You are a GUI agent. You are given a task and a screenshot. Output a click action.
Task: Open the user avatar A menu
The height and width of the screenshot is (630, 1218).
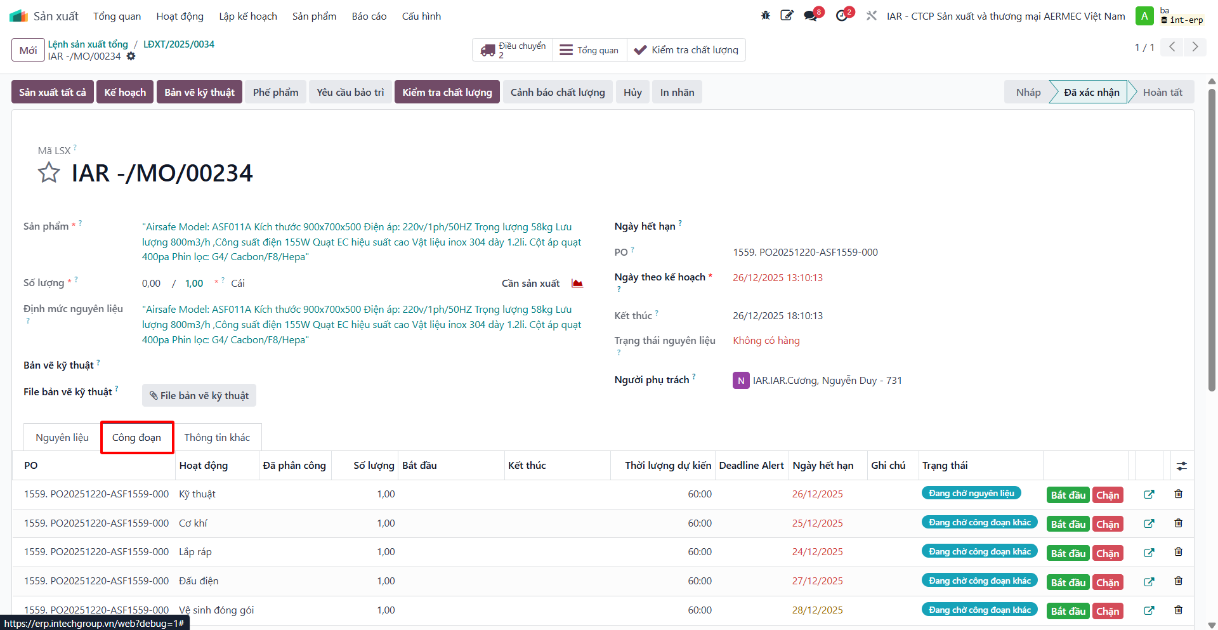[x=1144, y=16]
